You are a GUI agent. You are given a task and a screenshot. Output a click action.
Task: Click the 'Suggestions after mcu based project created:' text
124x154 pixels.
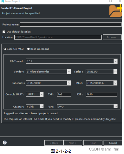tap(31, 113)
